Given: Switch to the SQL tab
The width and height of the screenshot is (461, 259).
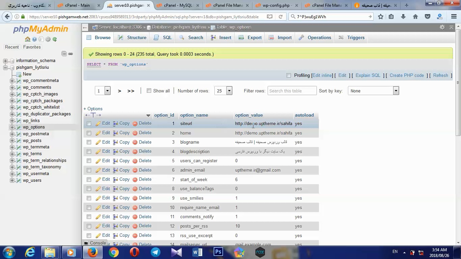Looking at the screenshot, I should pyautogui.click(x=163, y=37).
